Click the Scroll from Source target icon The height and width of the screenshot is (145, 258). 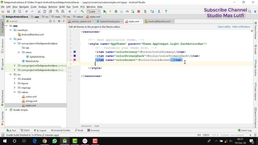pos(50,21)
